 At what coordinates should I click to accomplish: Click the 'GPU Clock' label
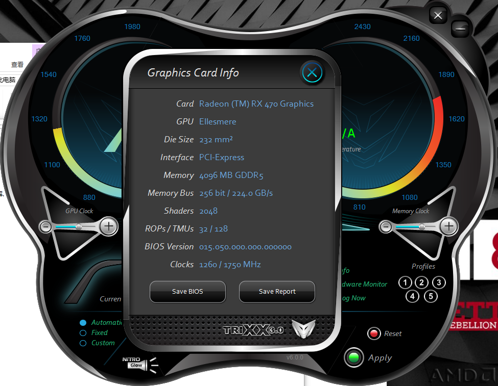(79, 211)
